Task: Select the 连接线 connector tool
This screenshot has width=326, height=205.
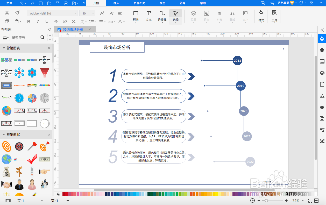Action: [162, 16]
